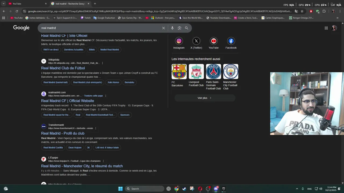Open Steam from the taskbar
This screenshot has width=344, height=193.
[x=184, y=189]
